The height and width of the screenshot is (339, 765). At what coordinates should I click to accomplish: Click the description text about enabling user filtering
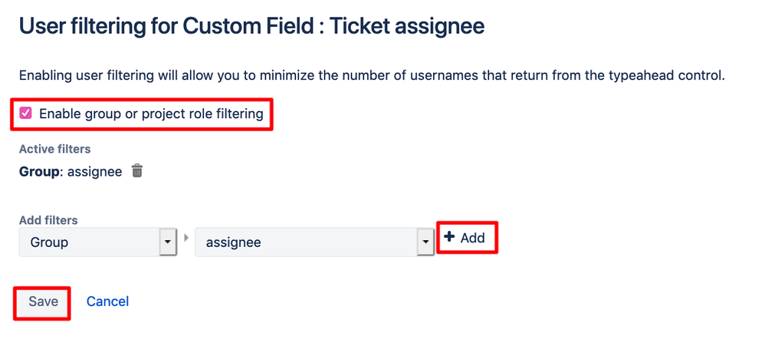371,76
